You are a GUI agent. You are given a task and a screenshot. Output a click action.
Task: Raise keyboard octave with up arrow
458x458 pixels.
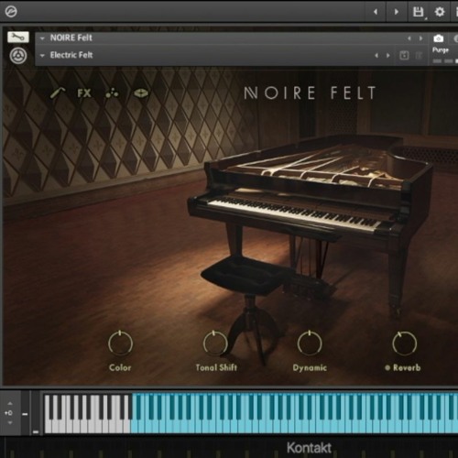10,404
